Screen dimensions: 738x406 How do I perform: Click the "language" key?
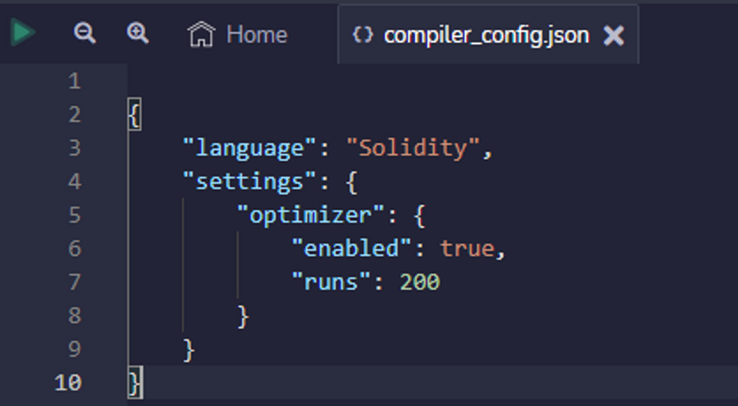(x=249, y=148)
